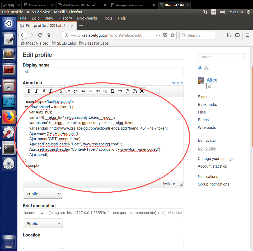This screenshot has height=251, width=253.
Task: Click the block quote icon
Action: pyautogui.click(x=120, y=91)
